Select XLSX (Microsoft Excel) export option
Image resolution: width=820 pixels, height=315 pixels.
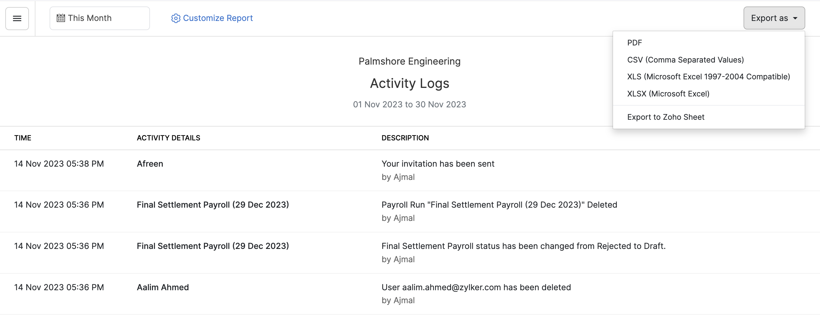[x=668, y=94]
